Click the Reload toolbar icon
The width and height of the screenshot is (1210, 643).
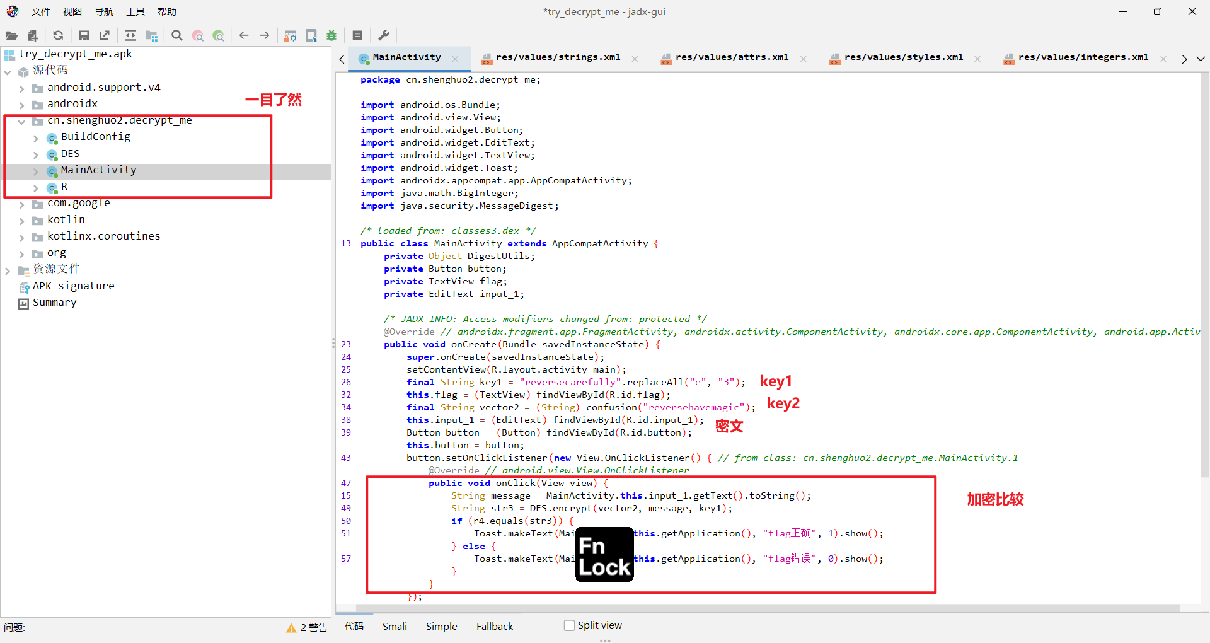pos(58,35)
